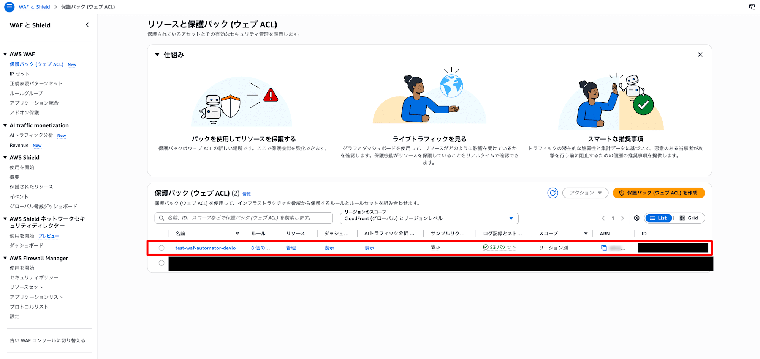Collapse the AWS Firewall Manager section
This screenshot has width=760, height=359.
(x=5, y=258)
